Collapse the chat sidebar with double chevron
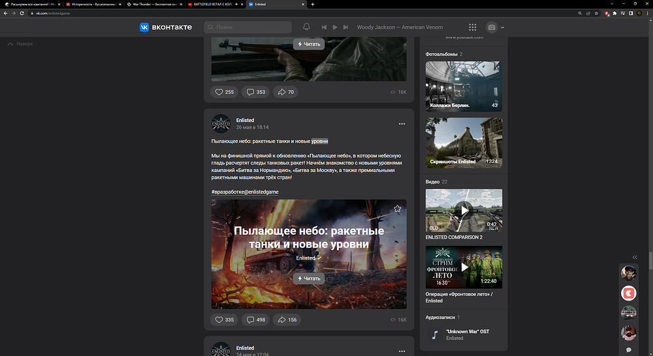The height and width of the screenshot is (356, 653). point(635,258)
